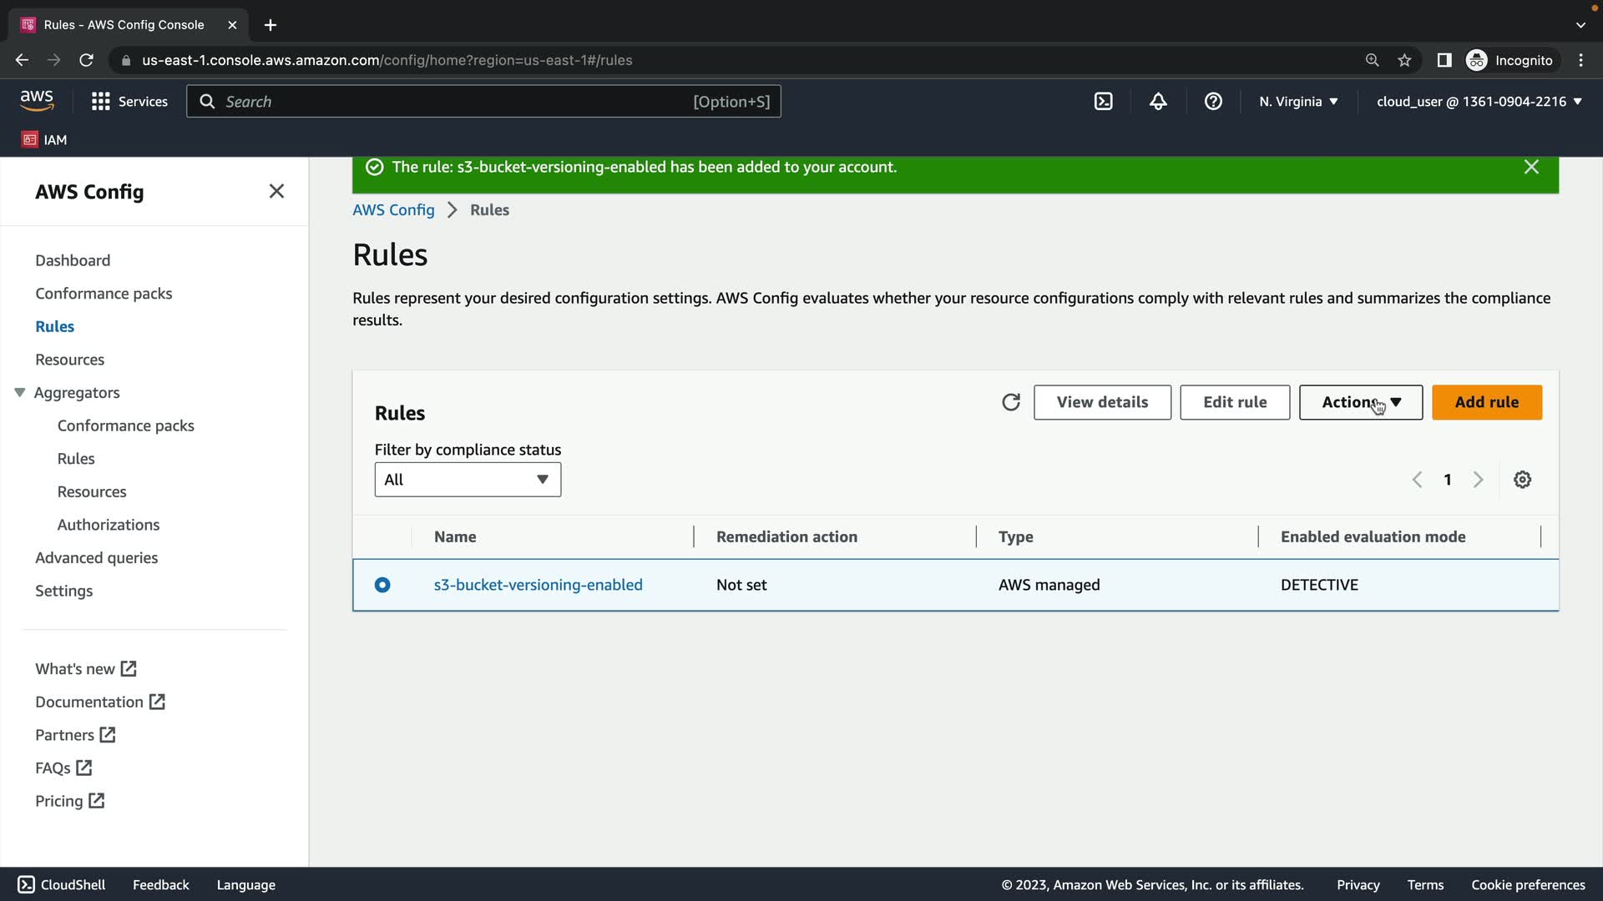Go to AWS console home logo

(x=37, y=101)
